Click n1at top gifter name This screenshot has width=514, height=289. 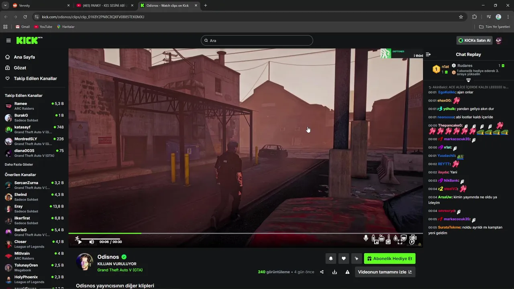(x=445, y=67)
